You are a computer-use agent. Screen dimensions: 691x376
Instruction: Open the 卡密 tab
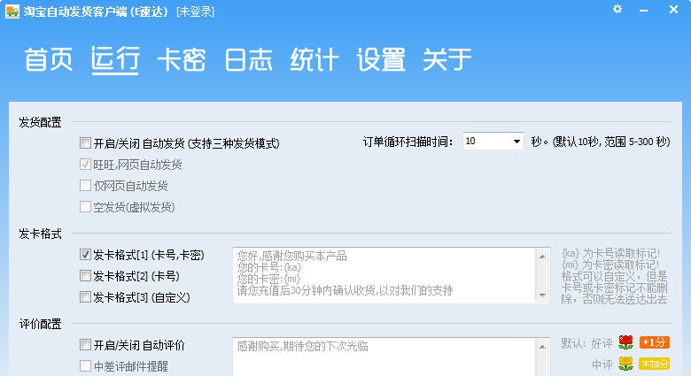[x=182, y=59]
